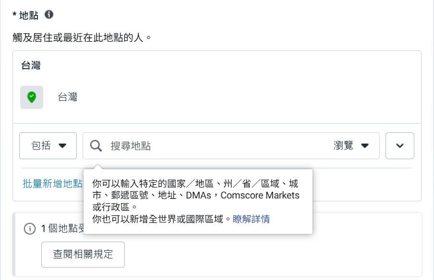
Task: Select the 台灣 location entry beside pin
Action: [x=68, y=97]
